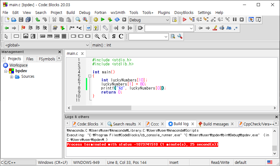The width and height of the screenshot is (280, 166).
Task: Run the program with the green play icon
Action: (103, 20)
